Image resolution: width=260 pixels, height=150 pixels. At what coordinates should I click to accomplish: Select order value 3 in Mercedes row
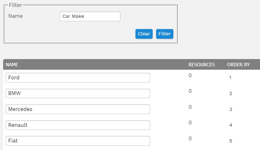(231, 109)
